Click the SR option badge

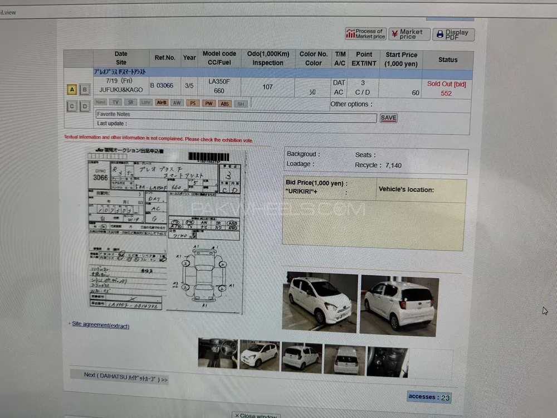(131, 103)
